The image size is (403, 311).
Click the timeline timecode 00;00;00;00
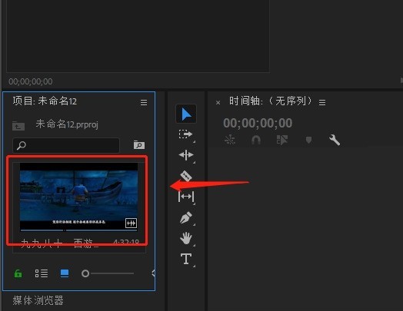pos(258,123)
